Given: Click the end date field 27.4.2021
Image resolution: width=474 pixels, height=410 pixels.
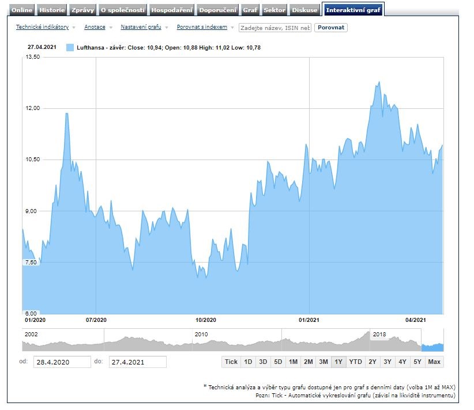Looking at the screenshot, I should [x=137, y=362].
